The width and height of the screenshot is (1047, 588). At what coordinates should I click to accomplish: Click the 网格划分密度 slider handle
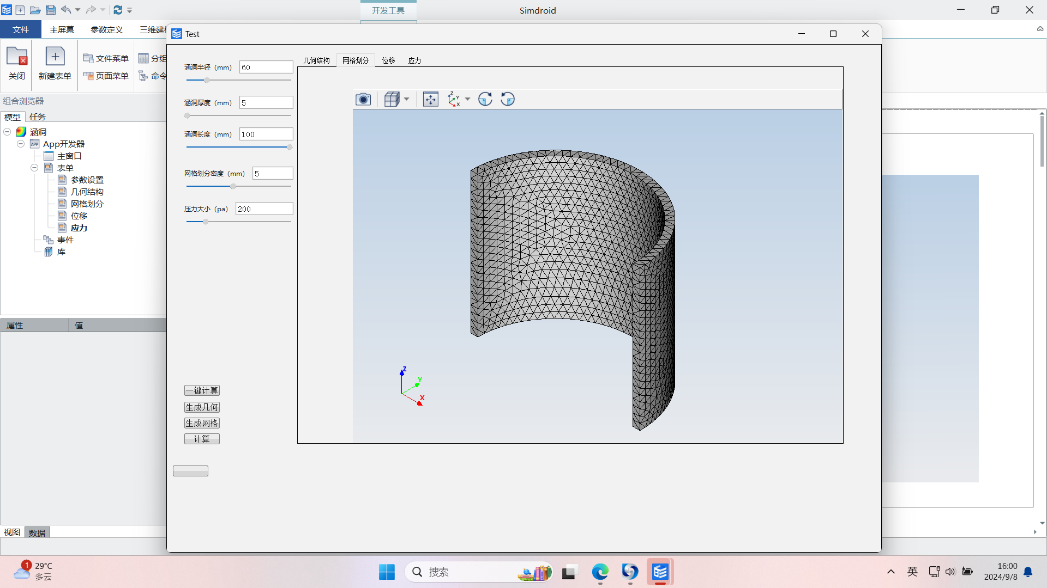[x=233, y=186]
